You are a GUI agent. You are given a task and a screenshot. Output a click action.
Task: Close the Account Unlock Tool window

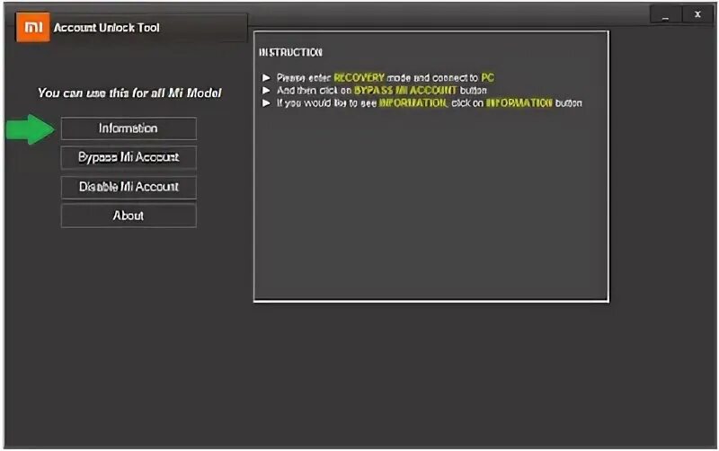tap(697, 15)
